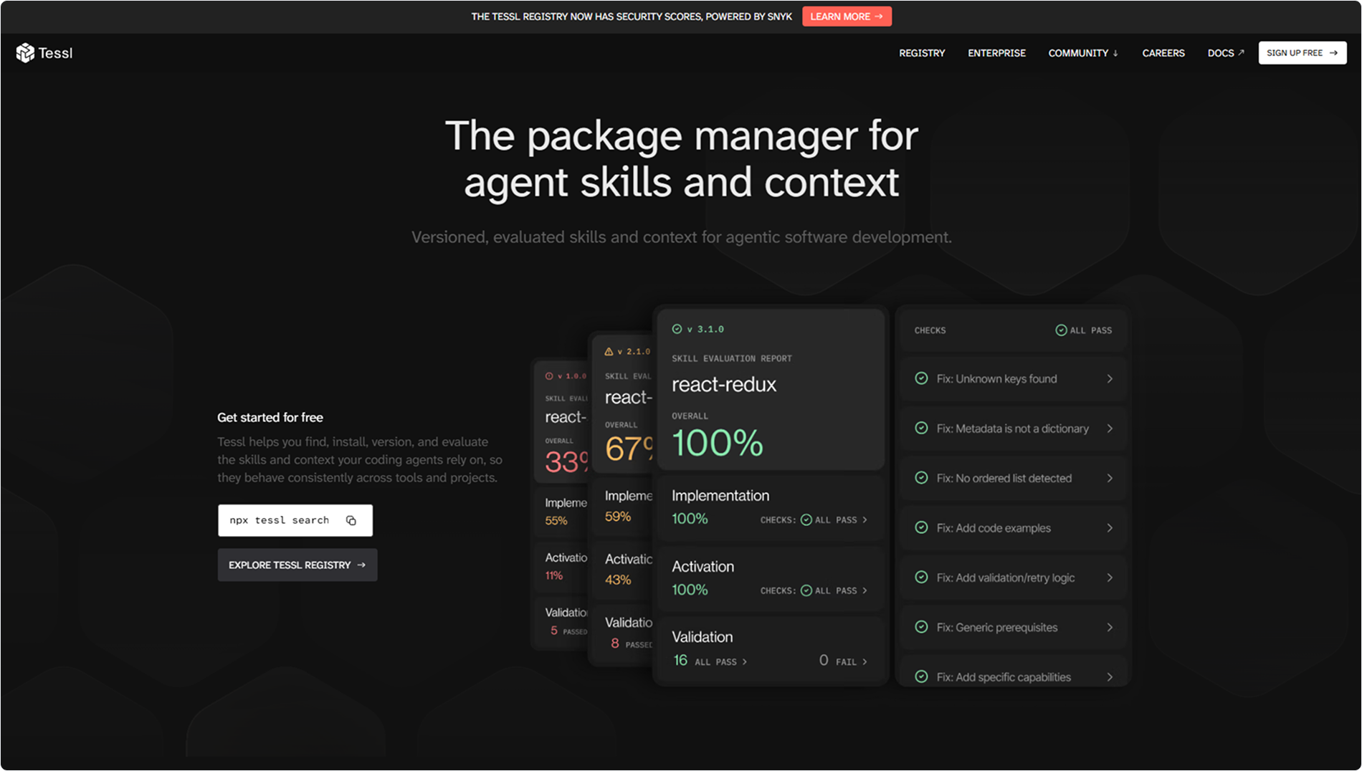Click the check icon beside Implementation ALL PASS
Image resolution: width=1362 pixels, height=771 pixels.
[806, 519]
